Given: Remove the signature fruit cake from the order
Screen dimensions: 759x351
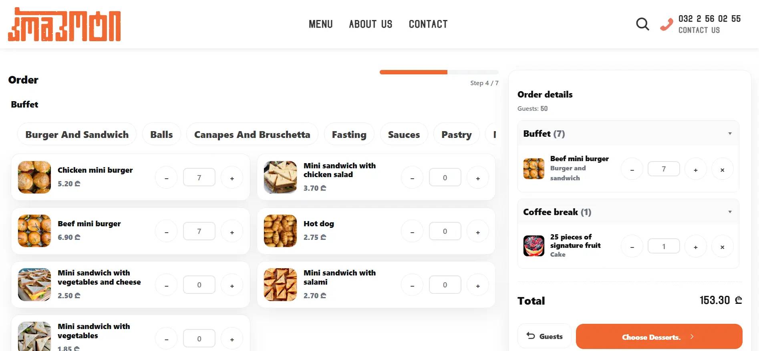Looking at the screenshot, I should pyautogui.click(x=722, y=247).
